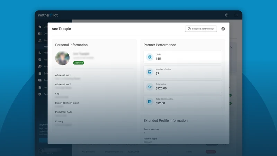Click the Partner Type label
The width and height of the screenshot is (277, 156).
tap(150, 139)
